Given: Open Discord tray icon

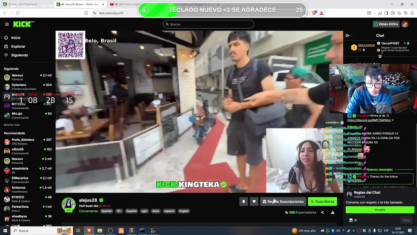Looking at the screenshot, I should point(322,231).
